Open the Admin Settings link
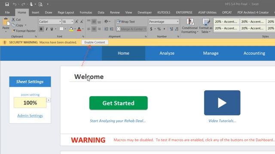The width and height of the screenshot is (275, 154). (30, 115)
